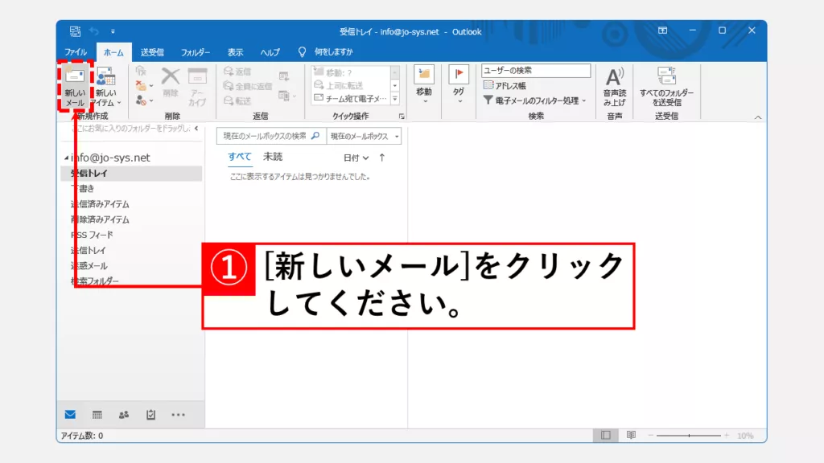This screenshot has width=824, height=463.
Task: Open People view in navigation bar
Action: 124,415
